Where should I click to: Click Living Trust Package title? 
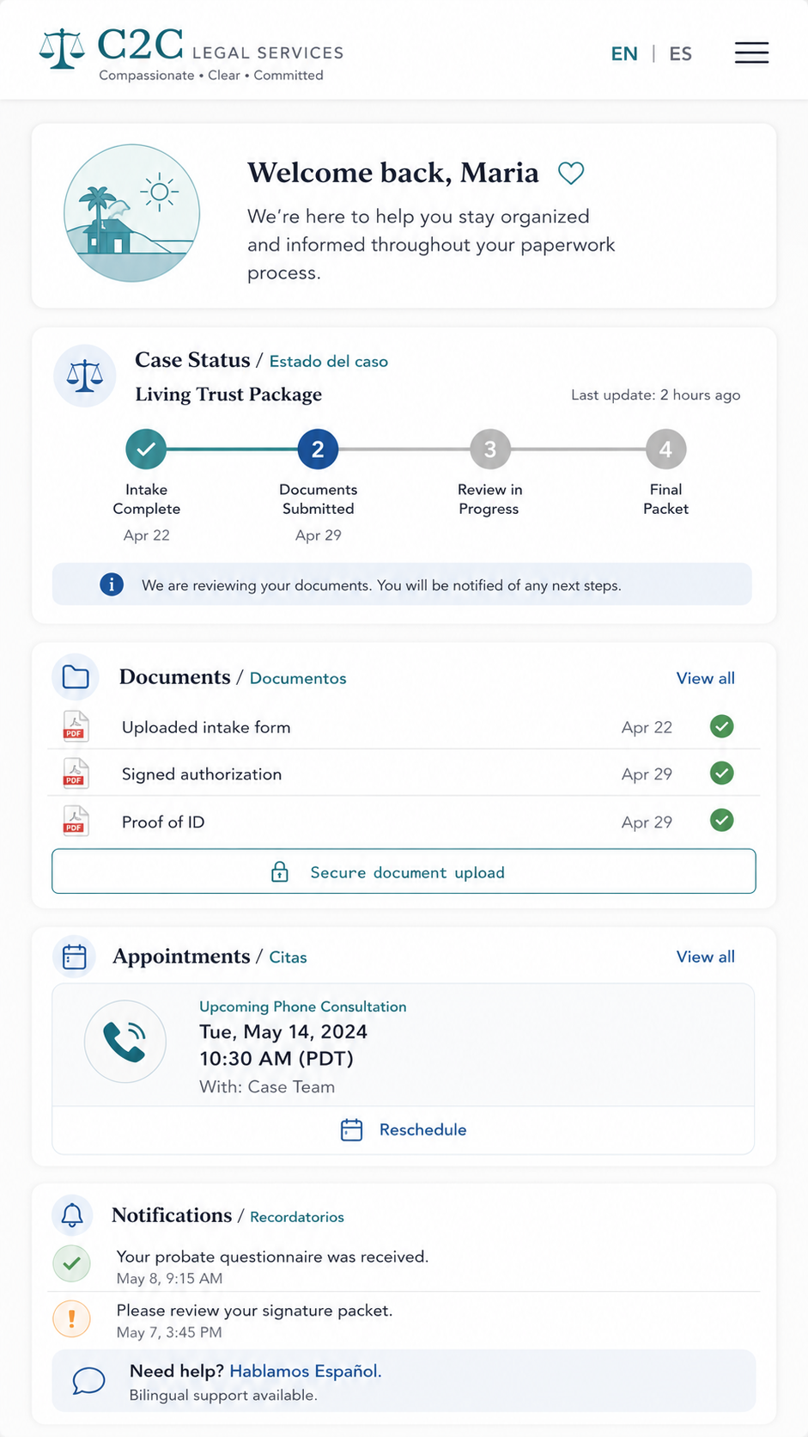[x=228, y=394]
